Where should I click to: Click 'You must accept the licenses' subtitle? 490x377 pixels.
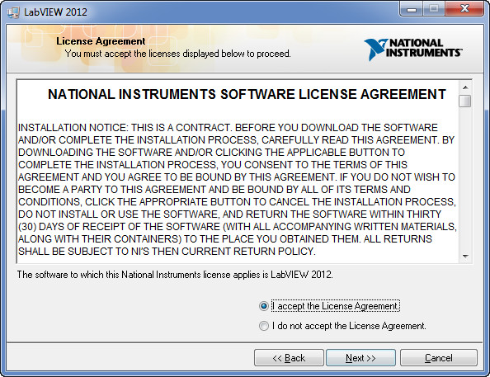pos(178,54)
